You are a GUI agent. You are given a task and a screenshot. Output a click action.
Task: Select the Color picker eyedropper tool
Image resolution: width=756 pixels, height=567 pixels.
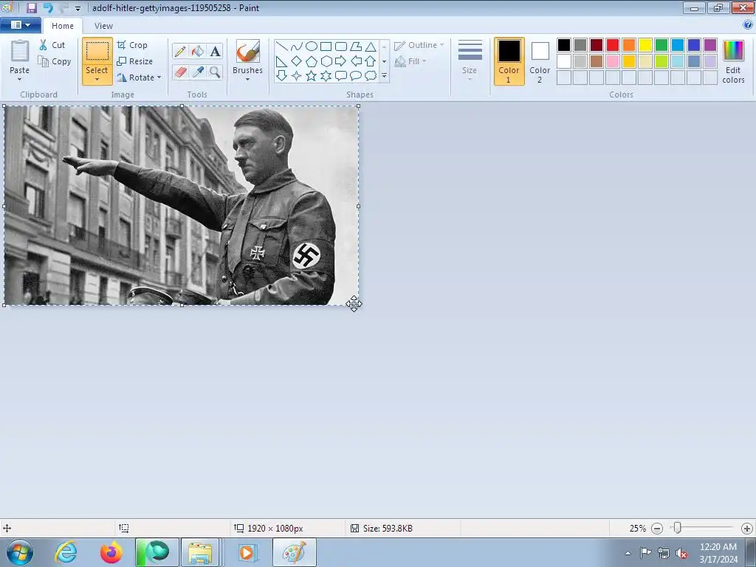(x=198, y=72)
